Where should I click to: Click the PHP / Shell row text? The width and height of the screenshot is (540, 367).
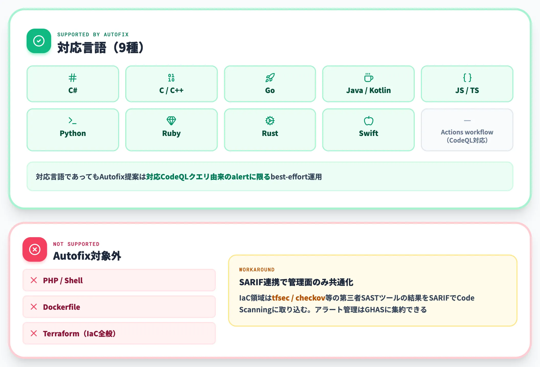63,280
